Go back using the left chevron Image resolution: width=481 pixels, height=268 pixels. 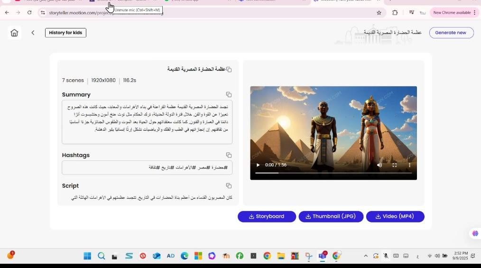coord(33,33)
